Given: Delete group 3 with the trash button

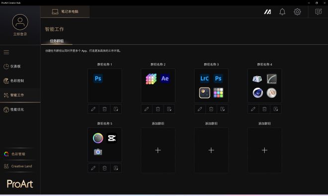Looking at the screenshot, I should [211, 109].
